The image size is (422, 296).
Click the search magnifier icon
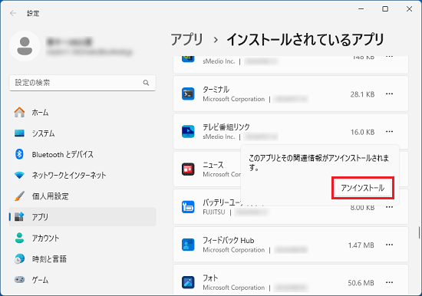pyautogui.click(x=146, y=83)
